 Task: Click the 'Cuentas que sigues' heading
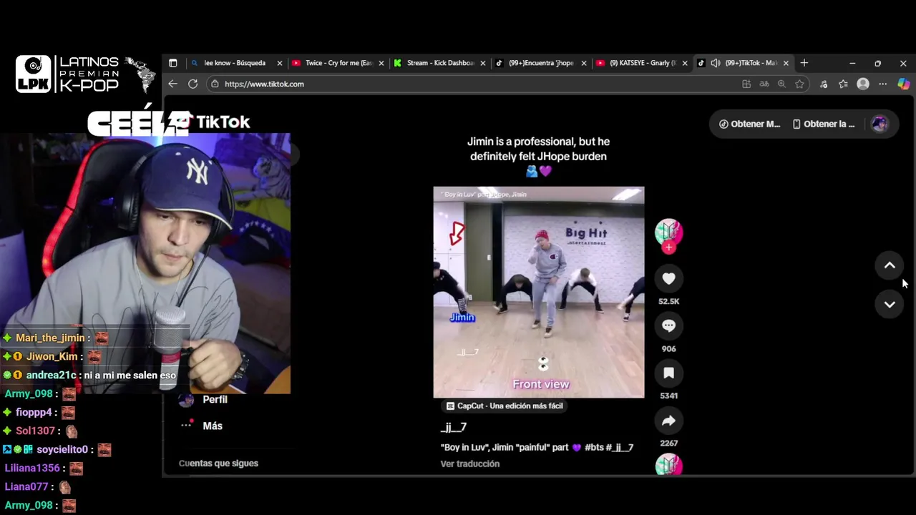tap(218, 463)
